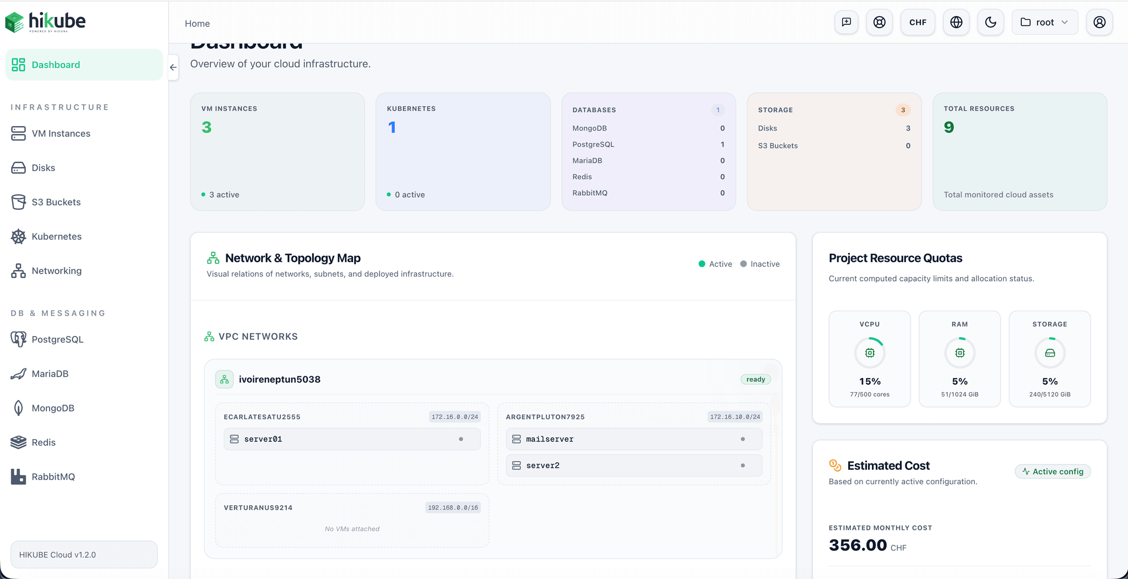Screen dimensions: 1128x579
Task: Click the Total Resources card
Action: pyautogui.click(x=1019, y=151)
